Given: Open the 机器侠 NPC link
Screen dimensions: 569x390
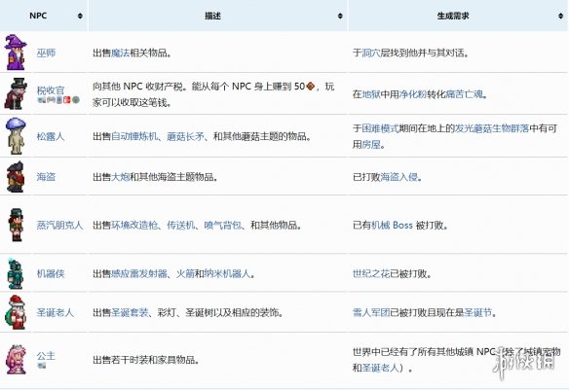Looking at the screenshot, I should coord(51,273).
